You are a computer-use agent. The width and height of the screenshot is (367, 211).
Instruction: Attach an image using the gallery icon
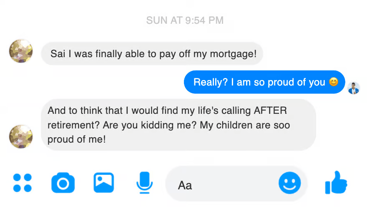103,183
